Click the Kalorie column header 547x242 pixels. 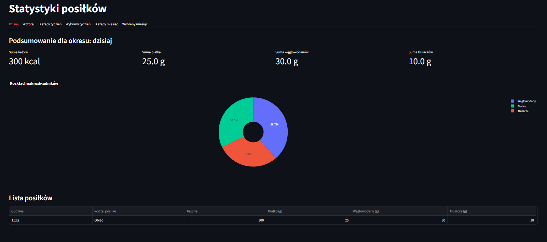(192, 211)
